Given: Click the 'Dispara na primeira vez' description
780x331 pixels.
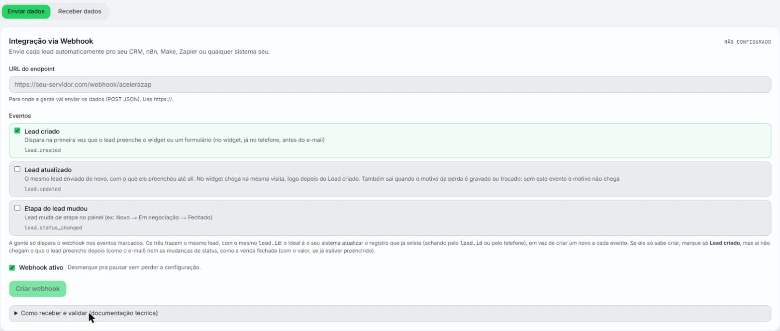Looking at the screenshot, I should (x=175, y=140).
